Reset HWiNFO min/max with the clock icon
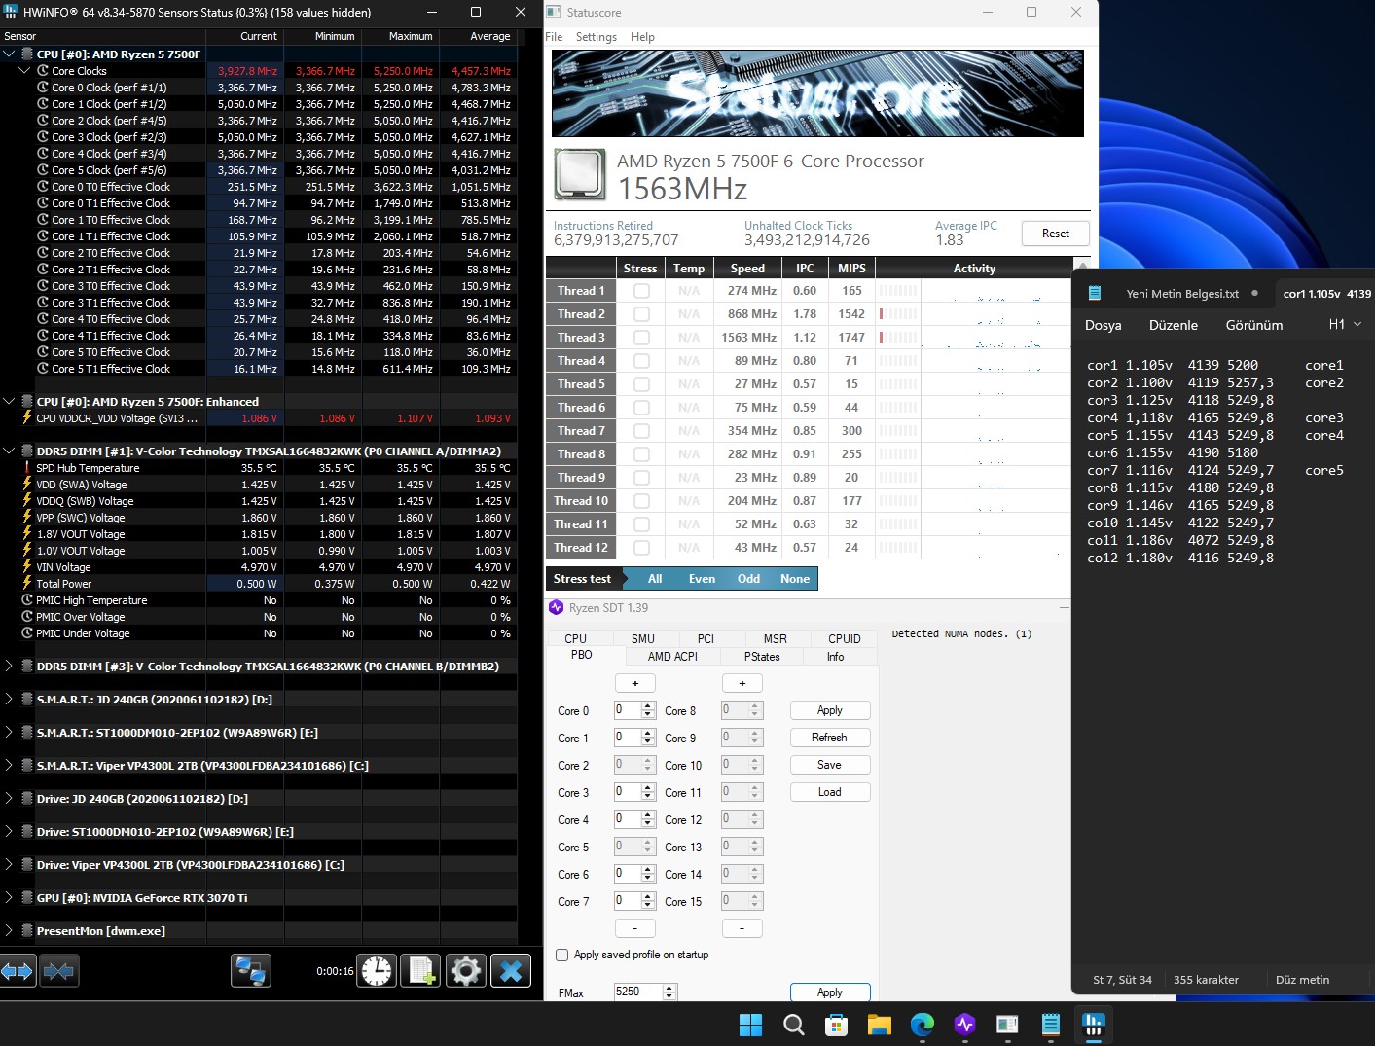Image resolution: width=1375 pixels, height=1046 pixels. click(x=377, y=970)
